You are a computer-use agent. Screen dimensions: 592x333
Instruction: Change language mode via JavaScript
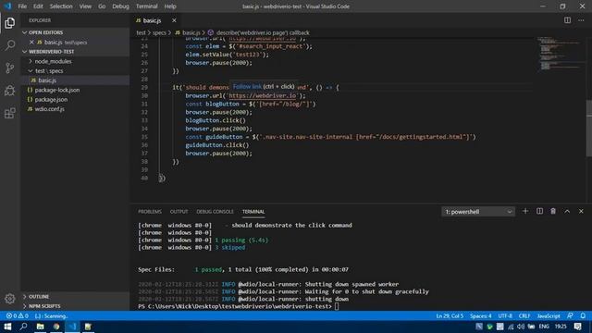tap(549, 316)
